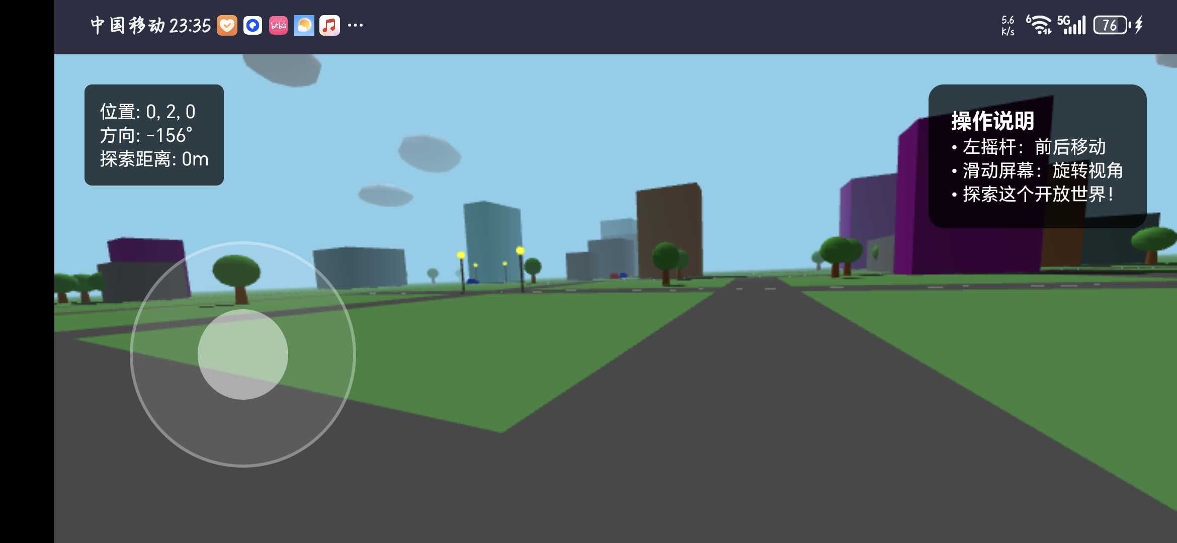This screenshot has width=1177, height=543.
Task: Tap the virtual joystick thumb knob
Action: [x=243, y=354]
